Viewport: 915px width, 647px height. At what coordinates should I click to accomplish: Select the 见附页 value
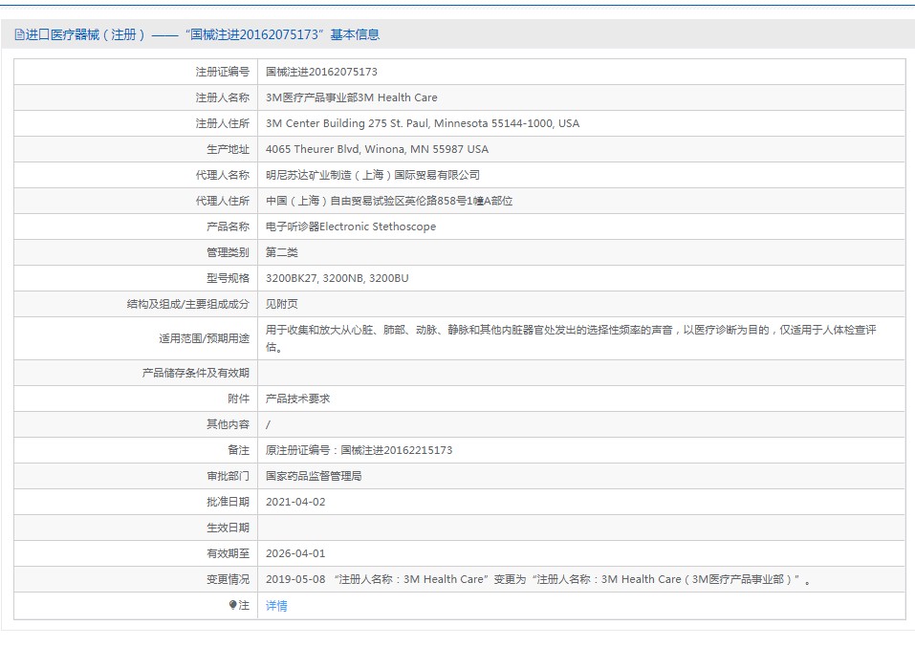(x=282, y=304)
